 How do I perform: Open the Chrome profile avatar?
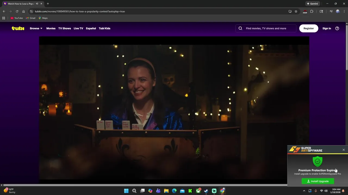point(338,11)
